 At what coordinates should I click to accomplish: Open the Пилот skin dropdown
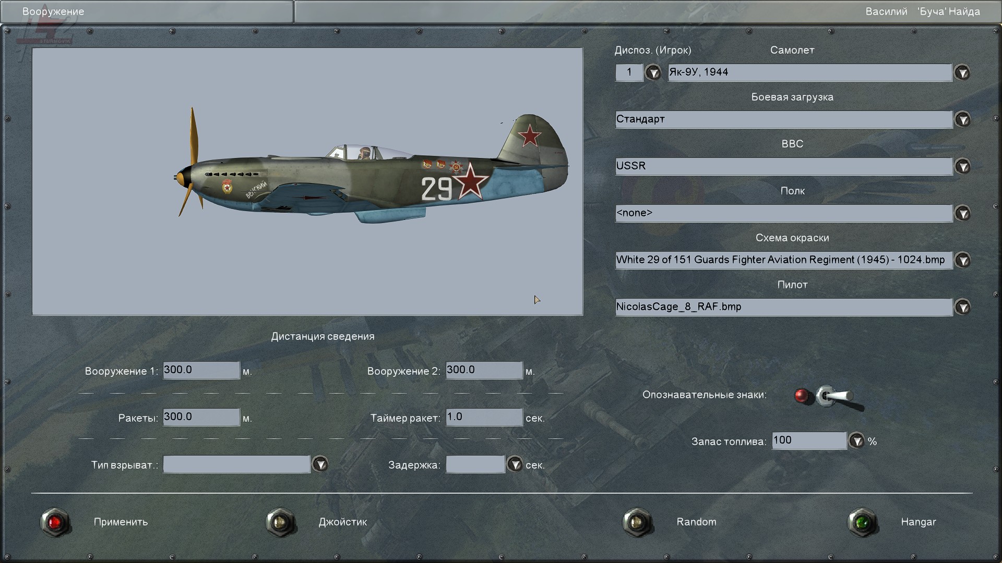(x=962, y=307)
